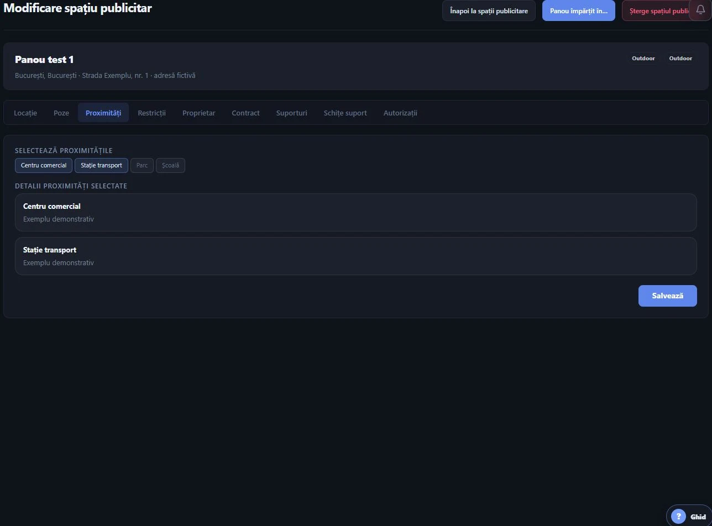Click the Ghid help question-mark icon
The image size is (712, 526).
(678, 517)
